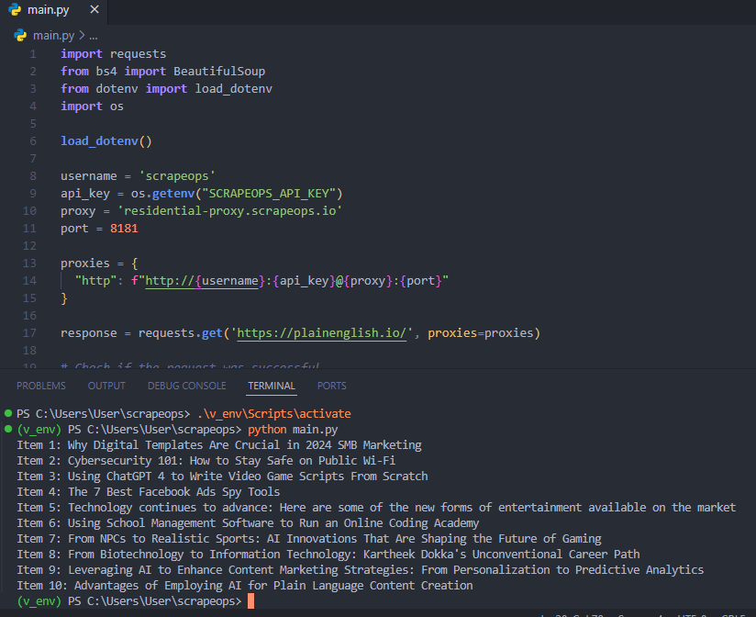
Task: Switch to the PORTS panel tab
Action: (x=331, y=386)
